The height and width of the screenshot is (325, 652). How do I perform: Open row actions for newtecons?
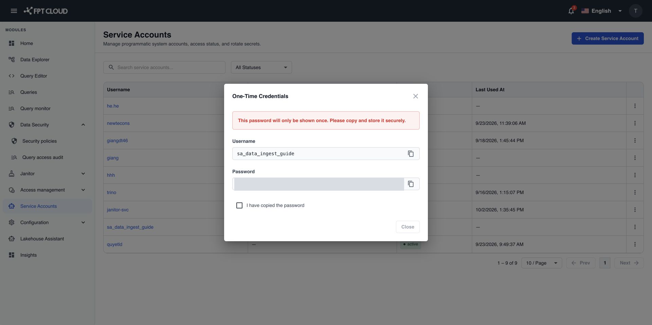pos(635,123)
